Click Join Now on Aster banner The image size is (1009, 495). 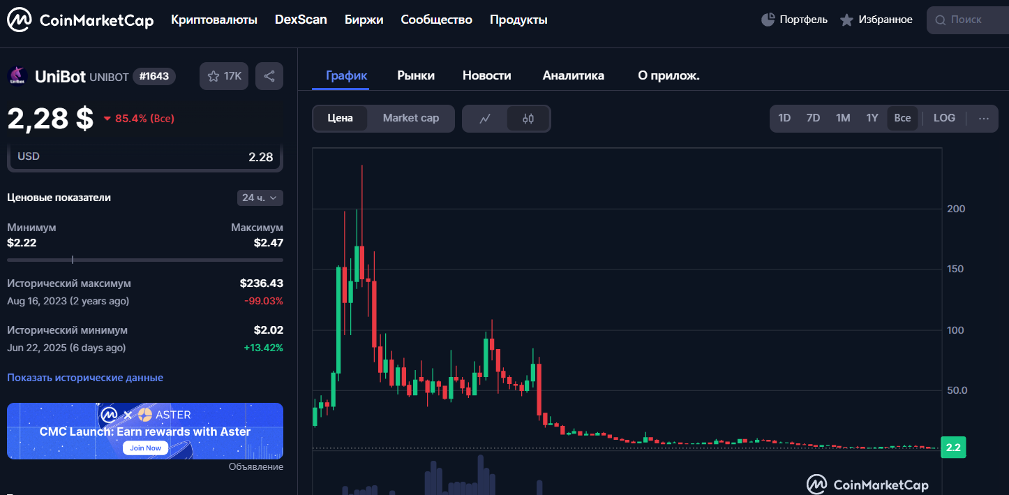(145, 448)
